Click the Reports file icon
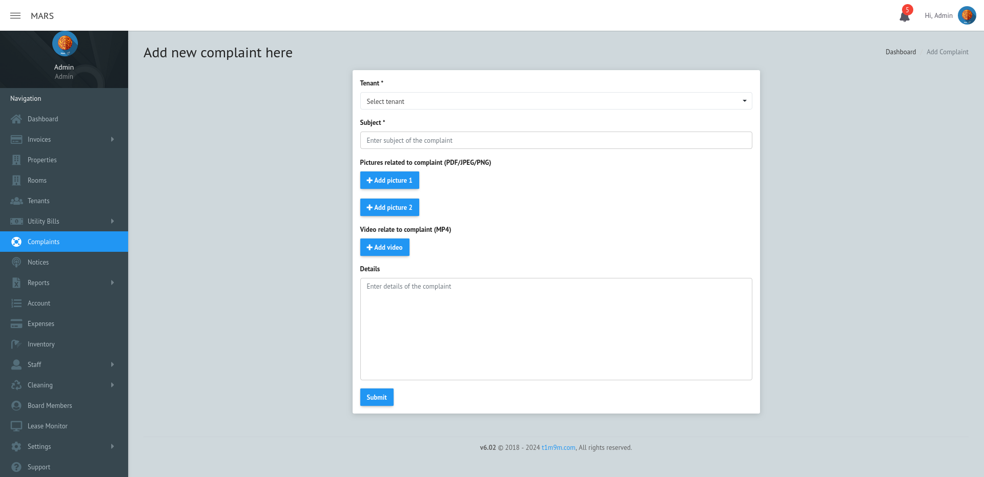Viewport: 984px width, 477px height. pos(16,283)
